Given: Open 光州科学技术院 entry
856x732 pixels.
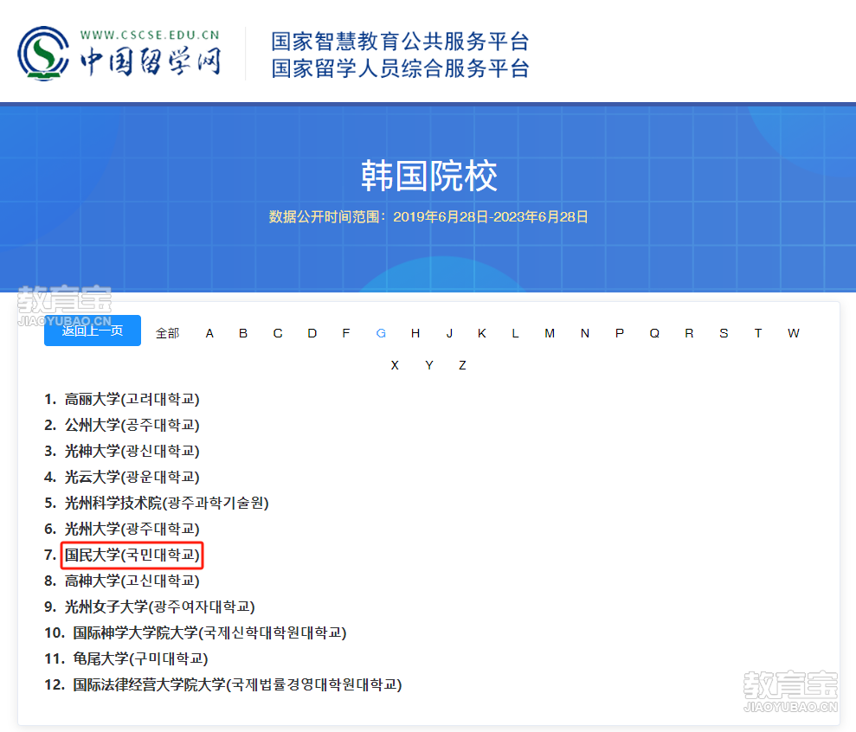Looking at the screenshot, I should tap(166, 503).
